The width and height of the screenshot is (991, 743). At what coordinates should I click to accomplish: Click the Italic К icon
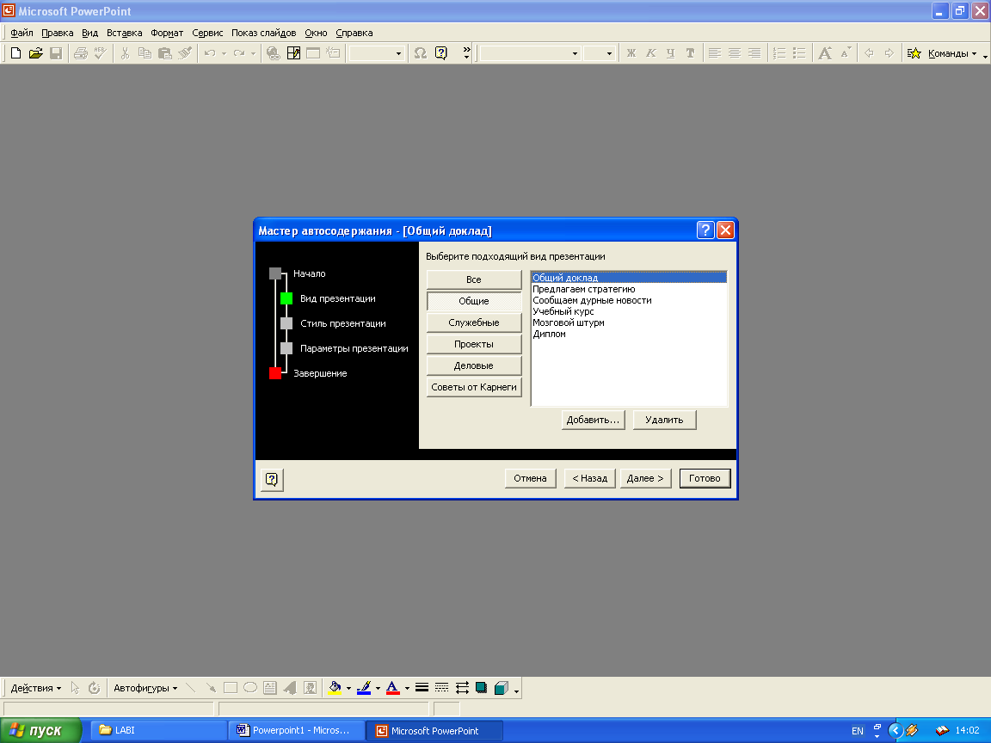click(x=650, y=53)
